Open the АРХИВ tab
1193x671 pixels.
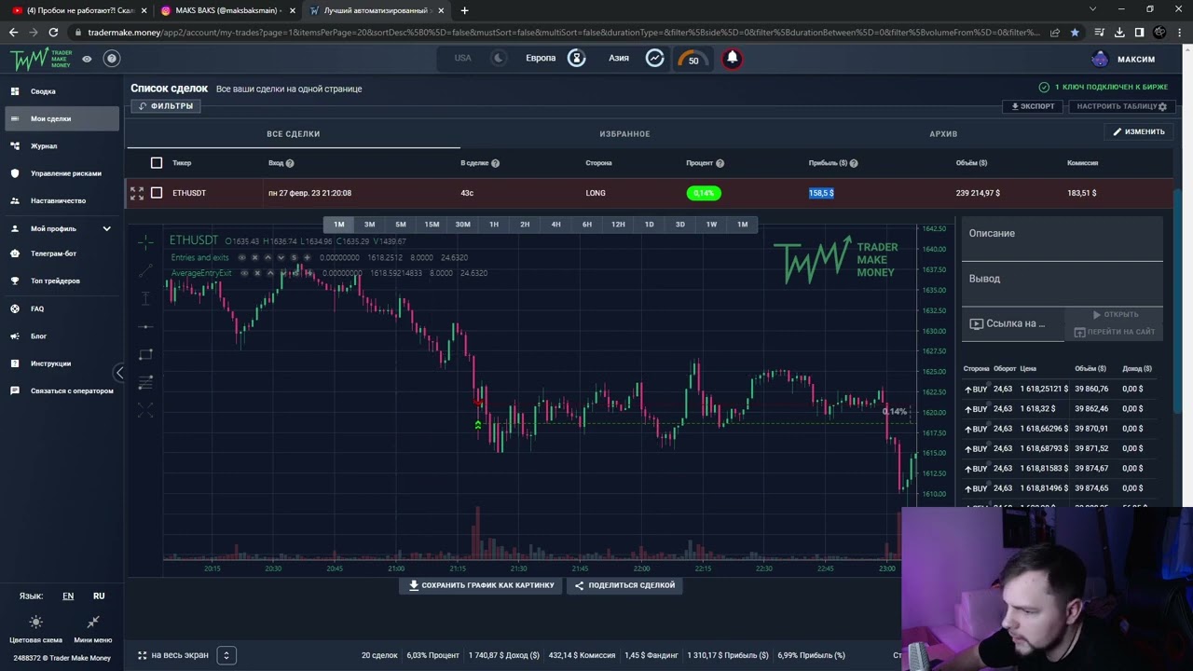943,134
